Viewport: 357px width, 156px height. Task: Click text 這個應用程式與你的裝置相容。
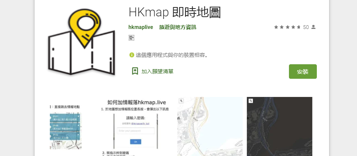point(172,55)
